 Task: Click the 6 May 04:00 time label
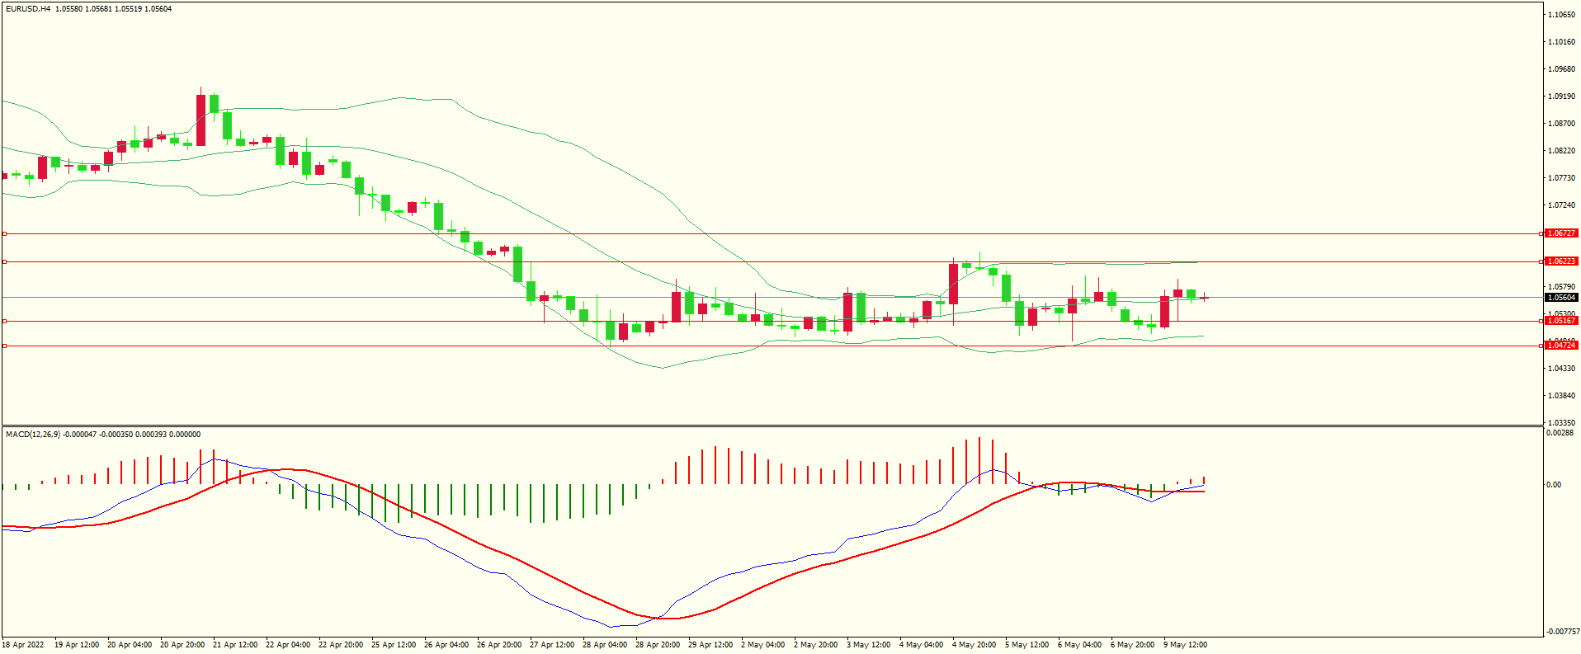pyautogui.click(x=1079, y=645)
